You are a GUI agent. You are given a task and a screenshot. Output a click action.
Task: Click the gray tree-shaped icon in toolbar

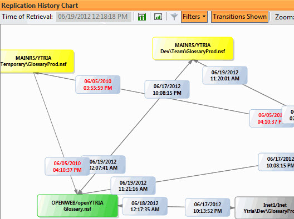(174, 17)
